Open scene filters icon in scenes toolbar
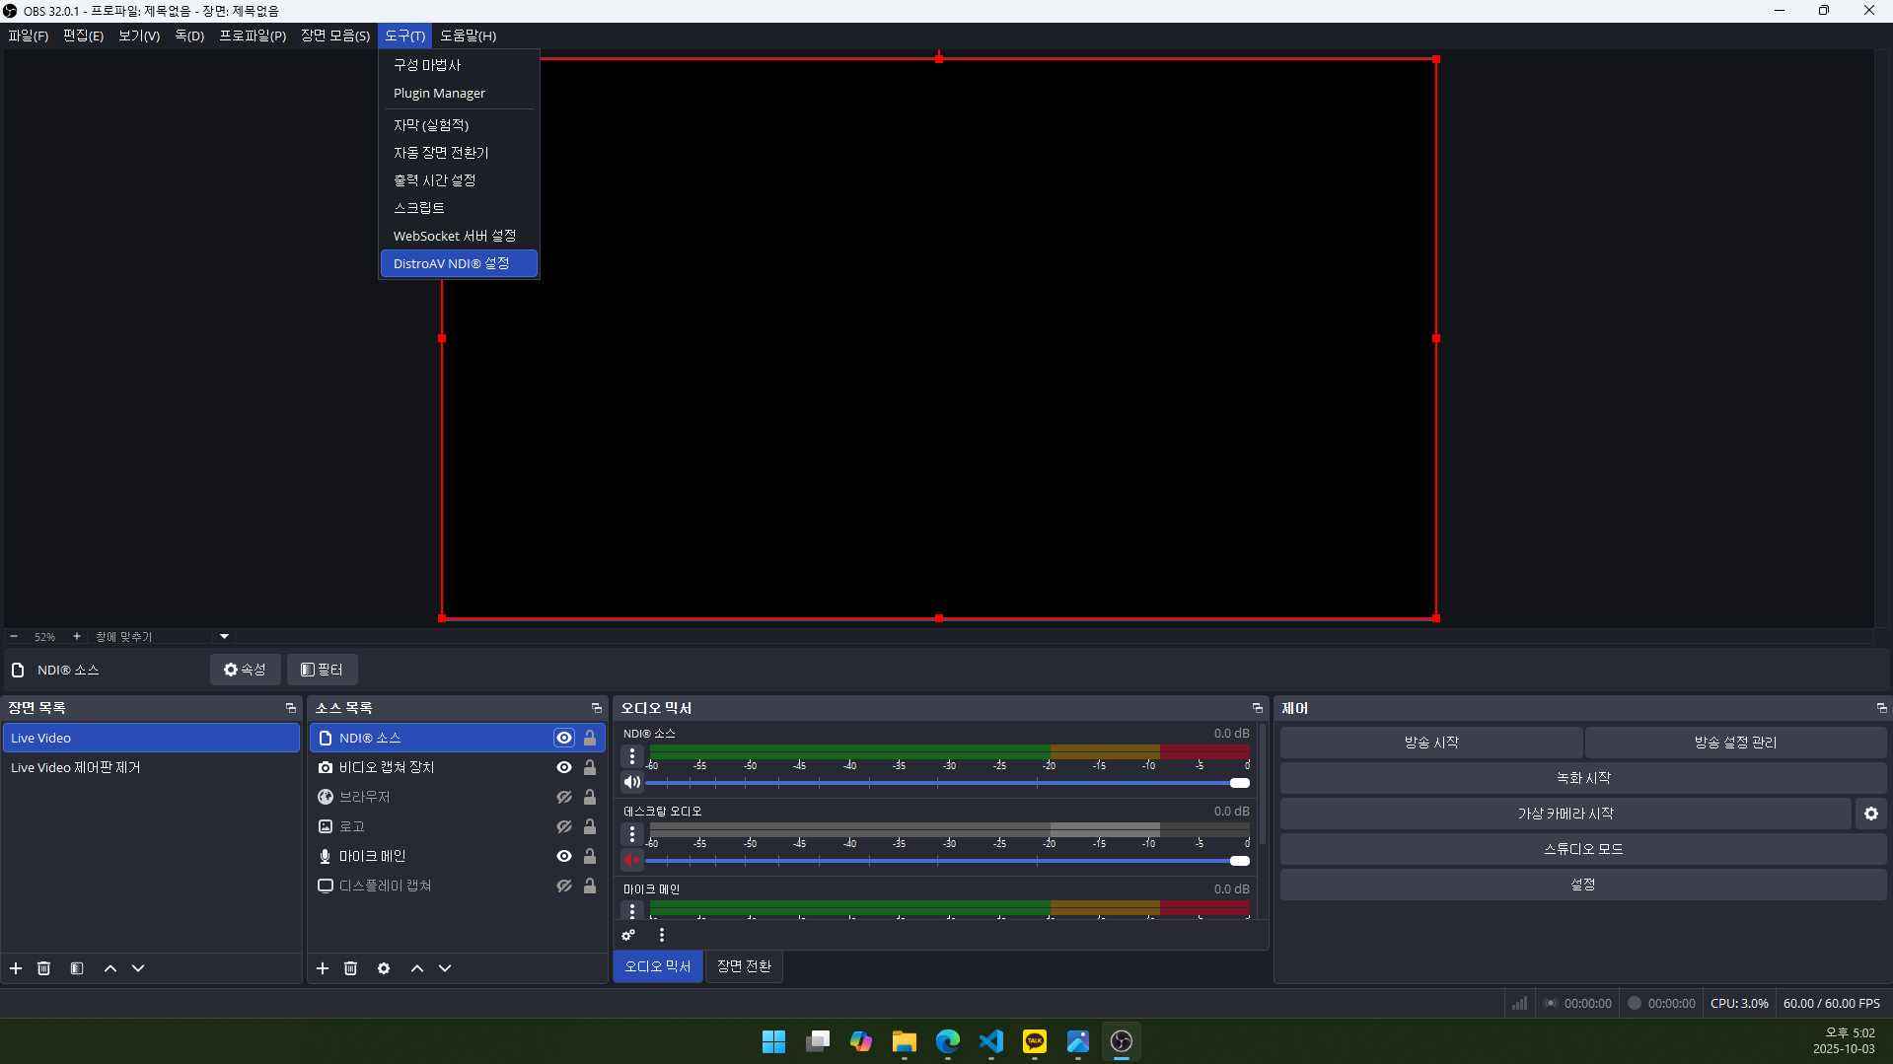1893x1064 pixels. pyautogui.click(x=77, y=968)
